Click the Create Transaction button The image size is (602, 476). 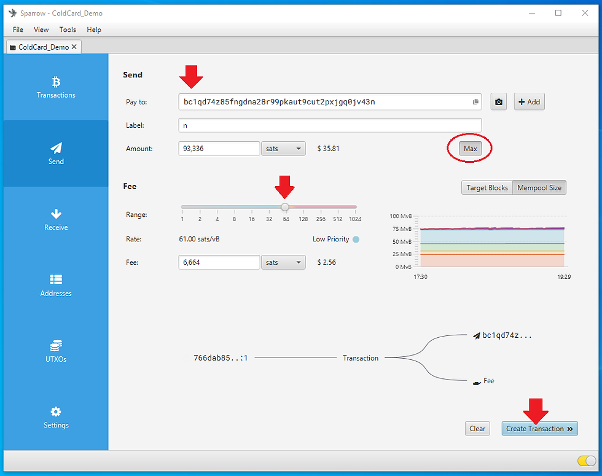pos(539,429)
